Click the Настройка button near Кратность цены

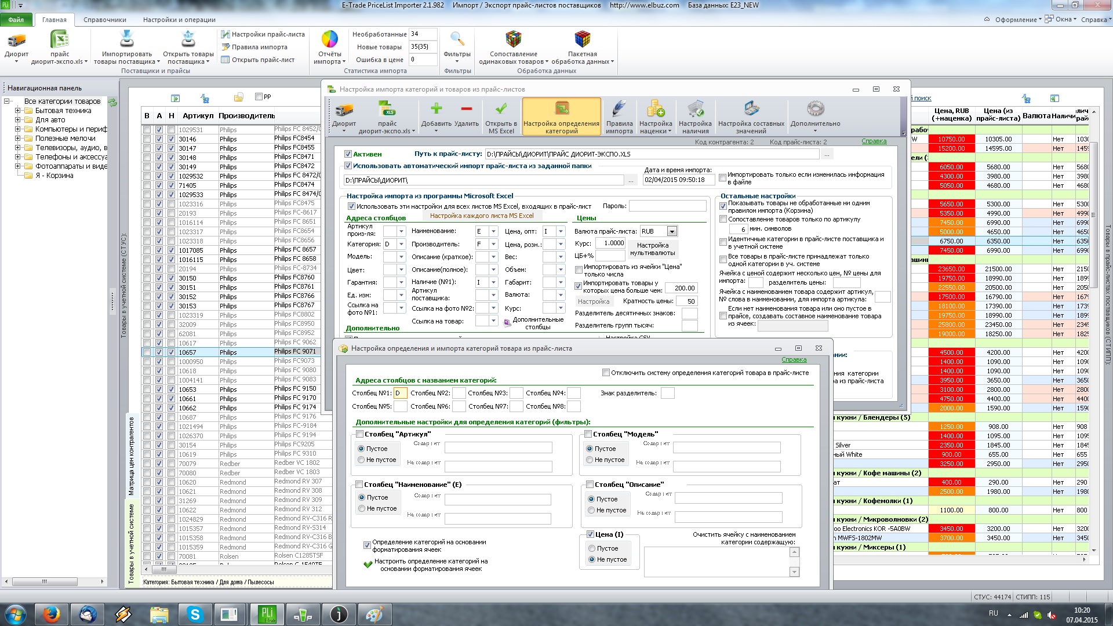[594, 301]
